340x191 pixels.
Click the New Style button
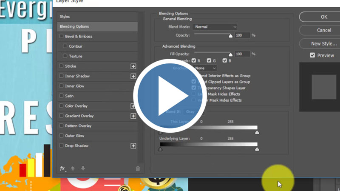coord(323,43)
